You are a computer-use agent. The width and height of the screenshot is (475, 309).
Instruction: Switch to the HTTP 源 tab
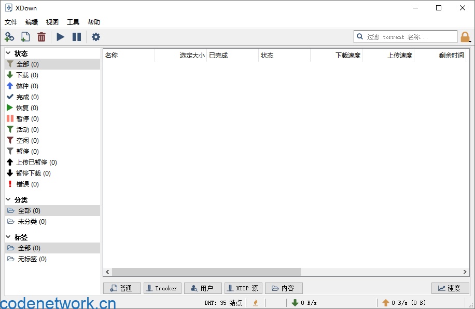click(x=243, y=288)
